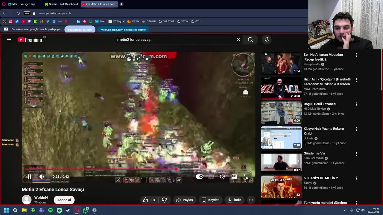Select the Metin 2 Efsane Lonca tab
This screenshot has width=383, height=215.
click(x=99, y=4)
